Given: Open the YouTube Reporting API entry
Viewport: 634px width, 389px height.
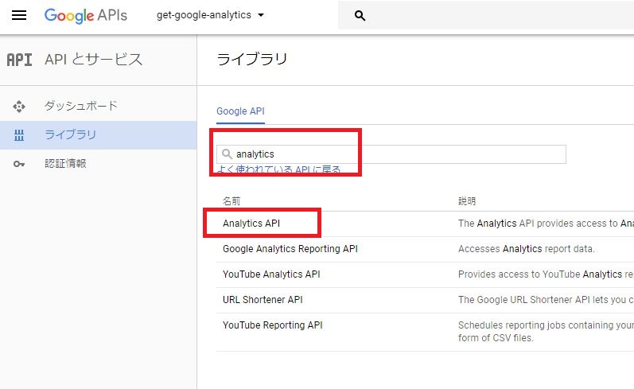Looking at the screenshot, I should click(273, 325).
